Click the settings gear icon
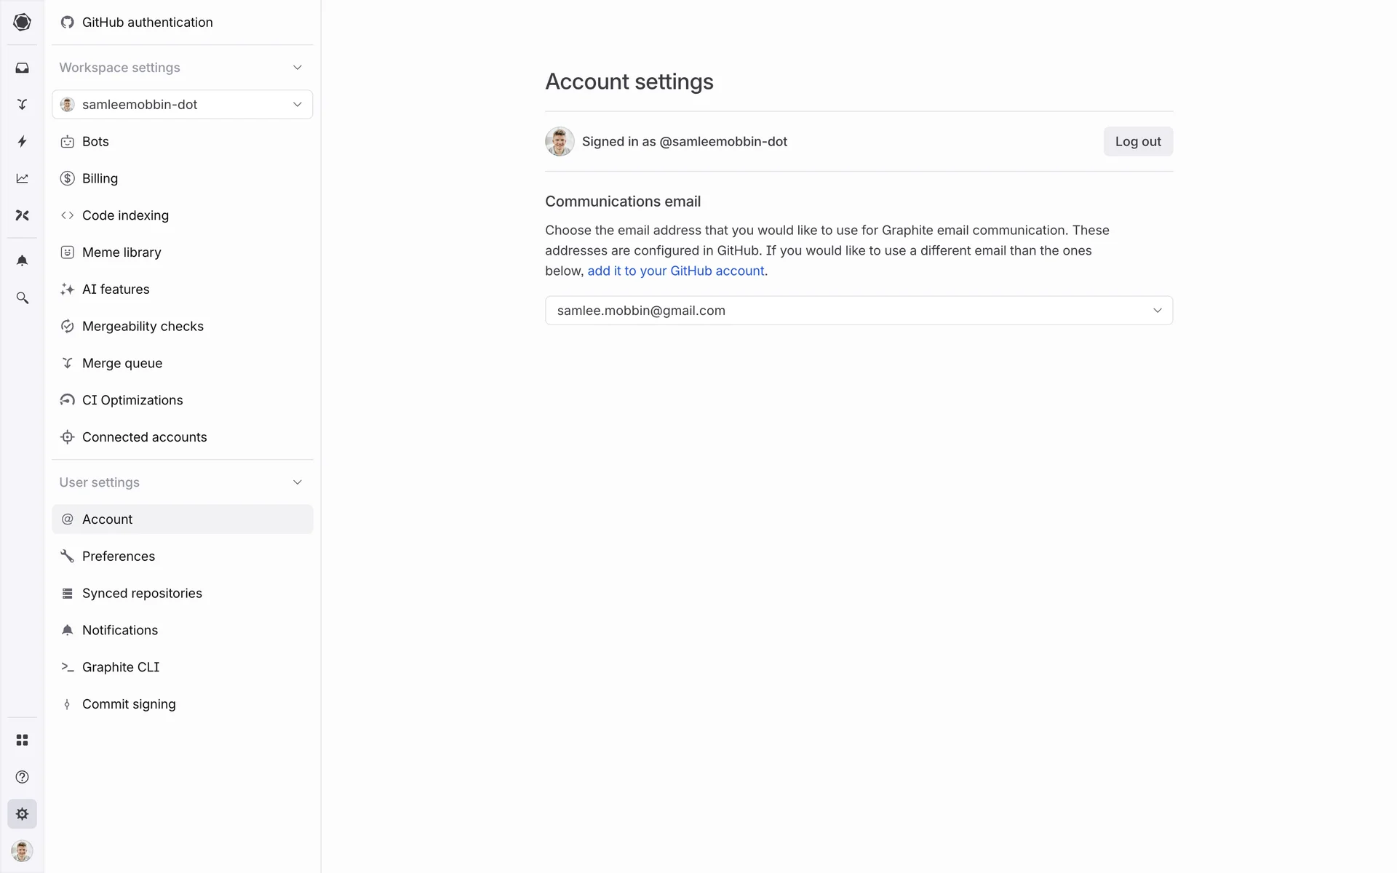 (22, 813)
